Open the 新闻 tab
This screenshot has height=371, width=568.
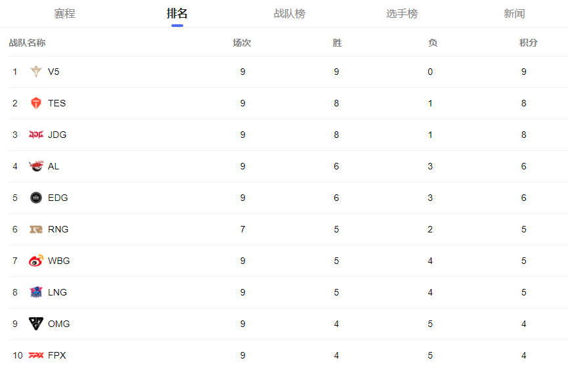(x=514, y=14)
